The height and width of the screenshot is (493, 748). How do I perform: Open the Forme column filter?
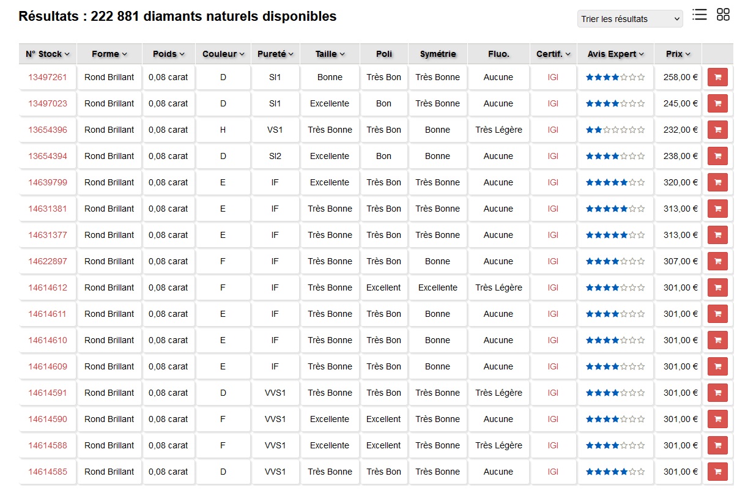coord(109,54)
